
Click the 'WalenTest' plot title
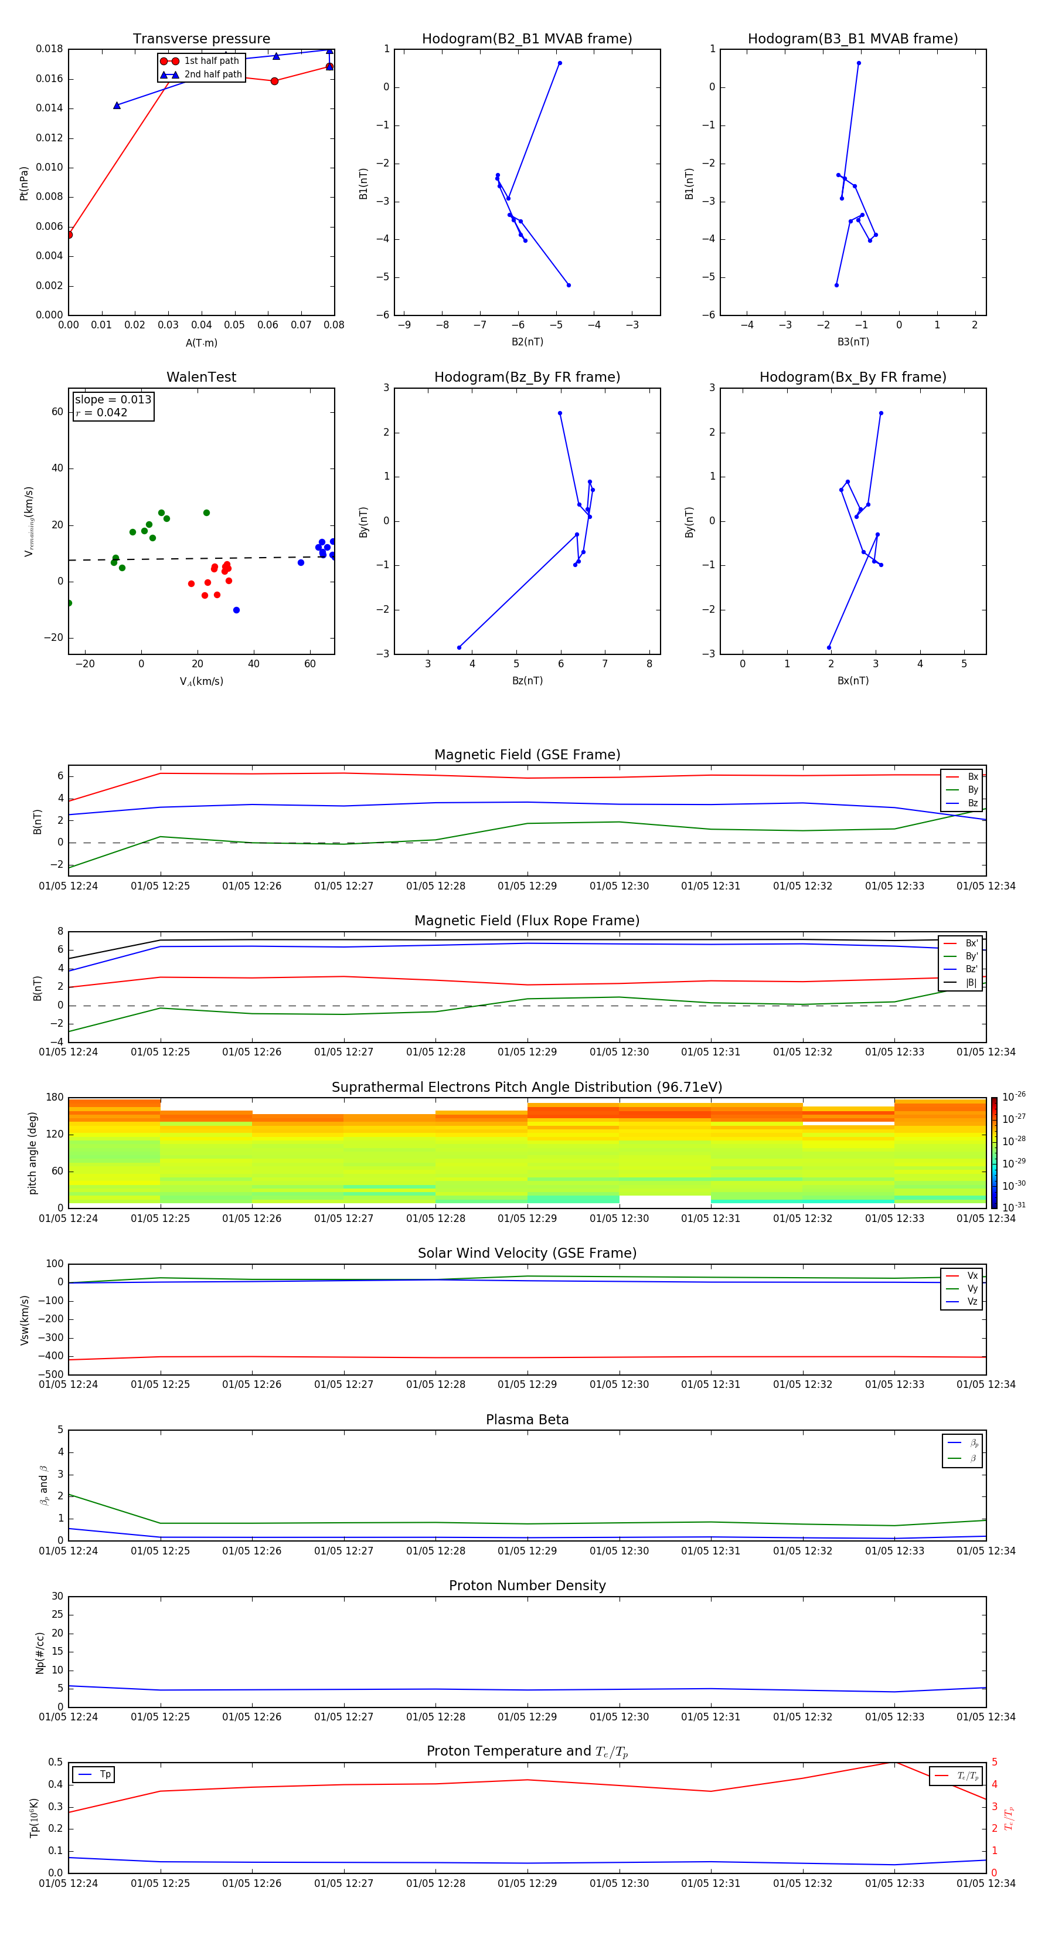point(201,377)
